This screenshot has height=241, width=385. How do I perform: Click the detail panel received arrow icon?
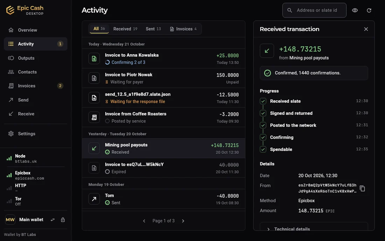pyautogui.click(x=267, y=51)
